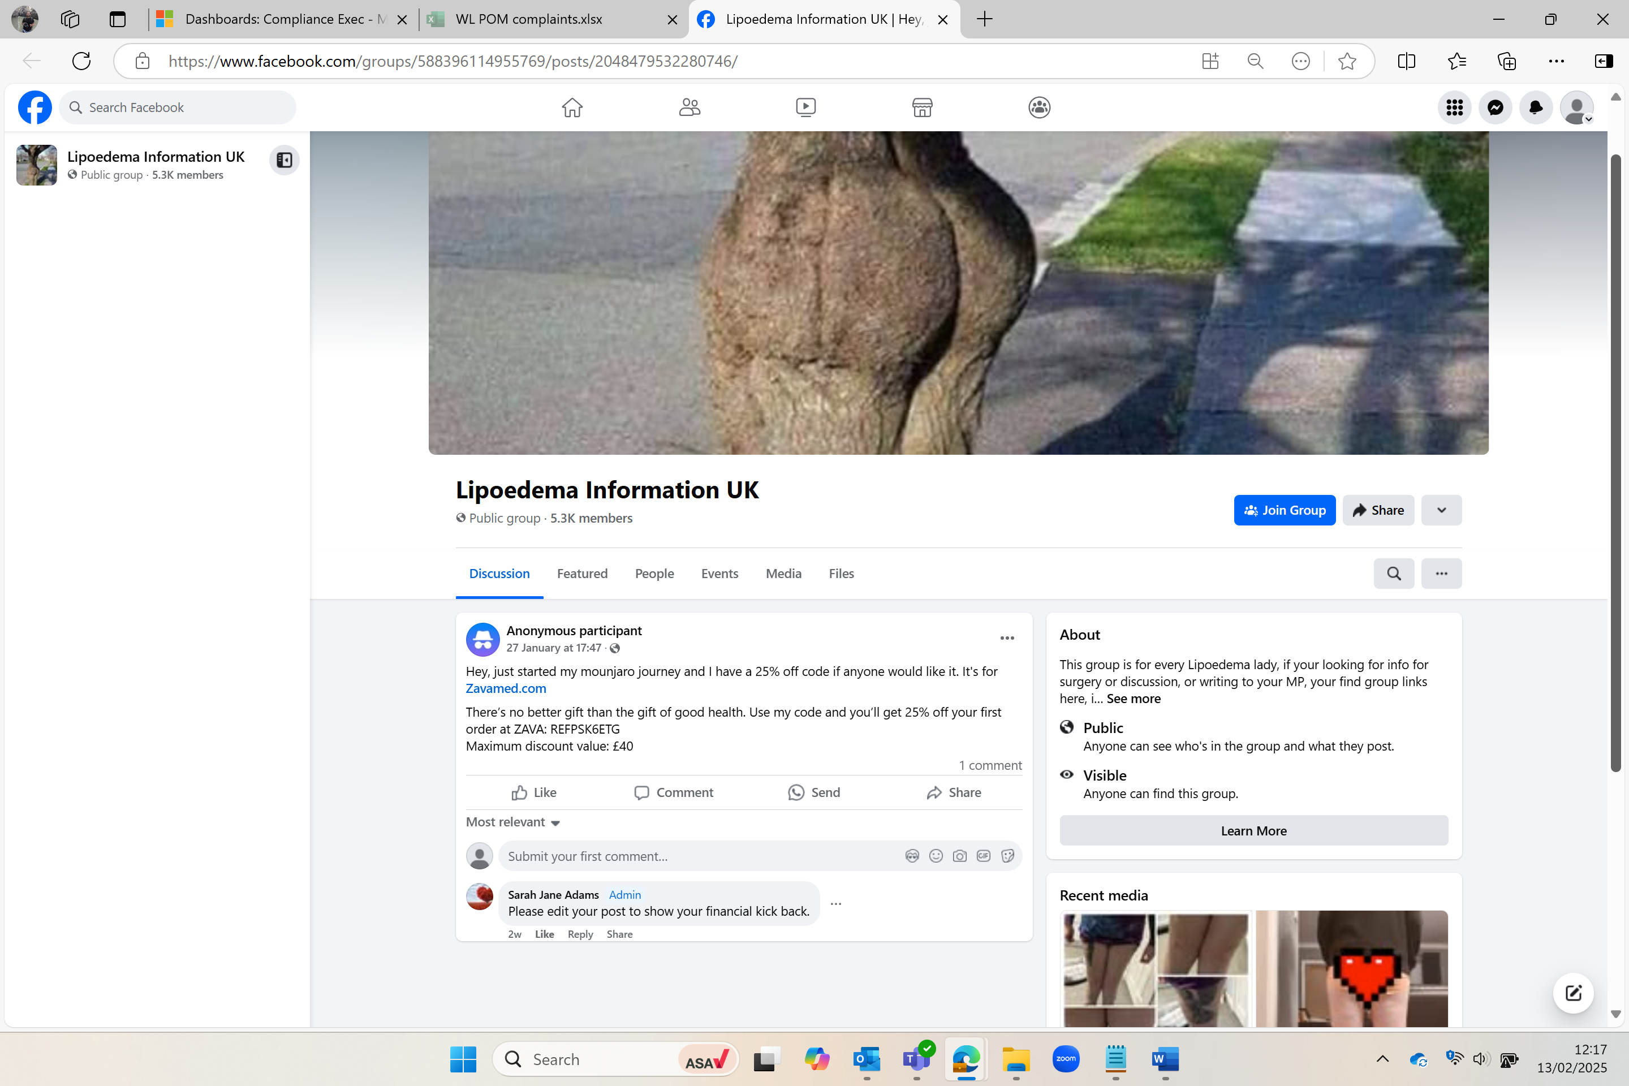Viewport: 1629px width, 1086px height.
Task: Open Facebook Marketplace
Action: tap(922, 107)
